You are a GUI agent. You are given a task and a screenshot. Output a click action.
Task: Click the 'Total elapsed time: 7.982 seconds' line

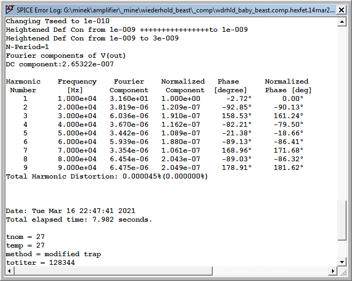79,220
